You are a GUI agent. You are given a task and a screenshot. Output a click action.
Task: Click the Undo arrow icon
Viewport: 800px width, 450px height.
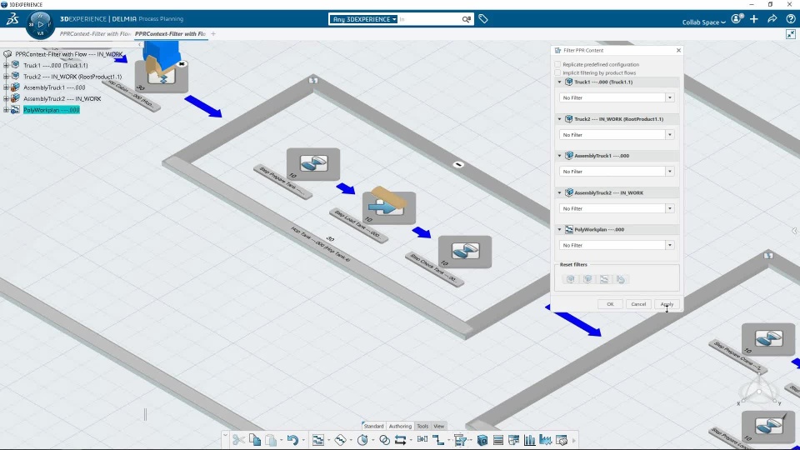(x=292, y=440)
